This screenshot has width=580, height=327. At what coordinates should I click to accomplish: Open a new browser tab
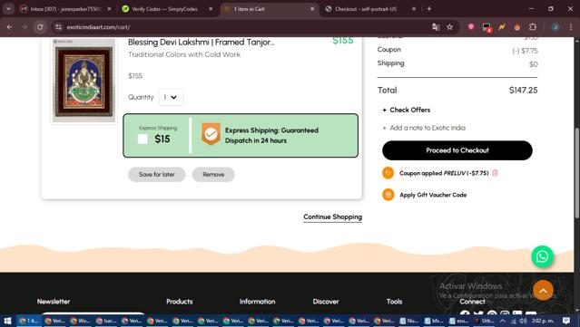pos(429,9)
